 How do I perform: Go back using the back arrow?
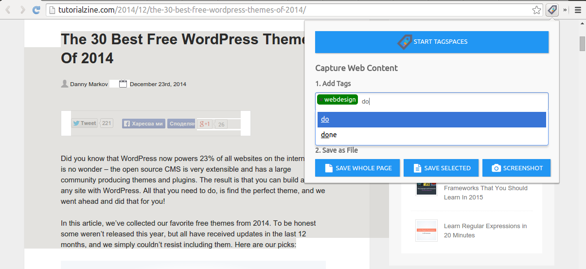[8, 10]
